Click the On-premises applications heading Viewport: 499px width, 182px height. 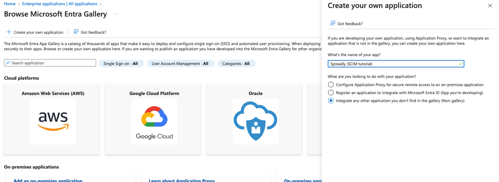[31, 167]
